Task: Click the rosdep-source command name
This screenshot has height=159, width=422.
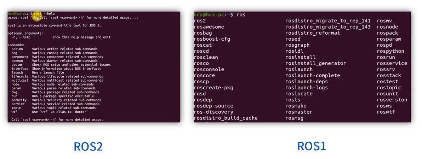Action: [213, 106]
